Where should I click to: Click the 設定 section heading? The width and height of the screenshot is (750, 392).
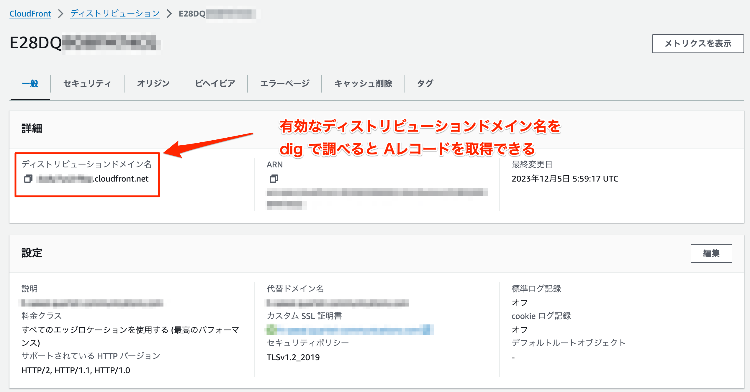(32, 253)
